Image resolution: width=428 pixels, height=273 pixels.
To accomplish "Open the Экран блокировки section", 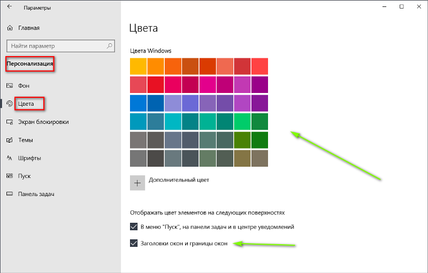I will [43, 122].
